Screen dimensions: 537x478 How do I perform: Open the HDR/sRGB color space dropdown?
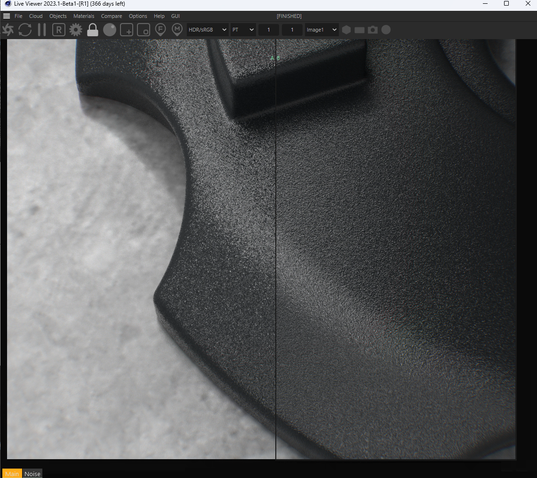tap(208, 30)
